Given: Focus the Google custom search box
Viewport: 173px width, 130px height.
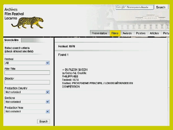Looking at the screenshot, I should pyautogui.click(x=134, y=7).
